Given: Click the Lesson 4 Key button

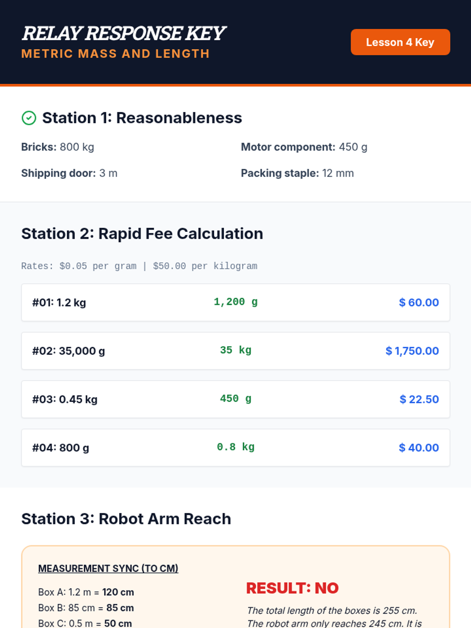Looking at the screenshot, I should coord(400,42).
